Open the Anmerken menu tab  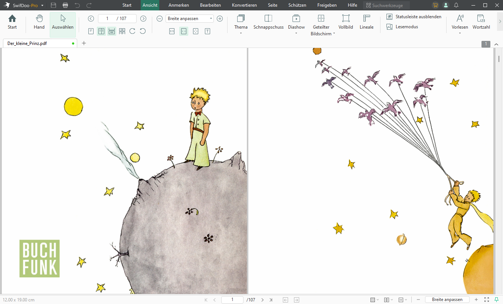click(x=179, y=5)
